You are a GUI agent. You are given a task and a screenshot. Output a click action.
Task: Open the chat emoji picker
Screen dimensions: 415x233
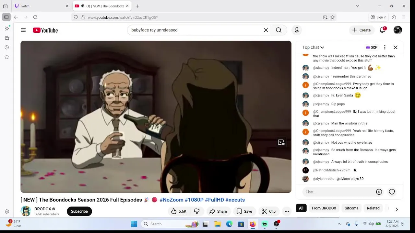tap(379, 192)
